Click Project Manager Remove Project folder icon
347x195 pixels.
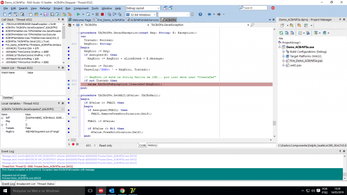pos(299,25)
